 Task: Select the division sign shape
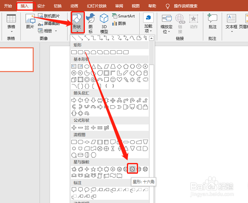(x=94, y=127)
